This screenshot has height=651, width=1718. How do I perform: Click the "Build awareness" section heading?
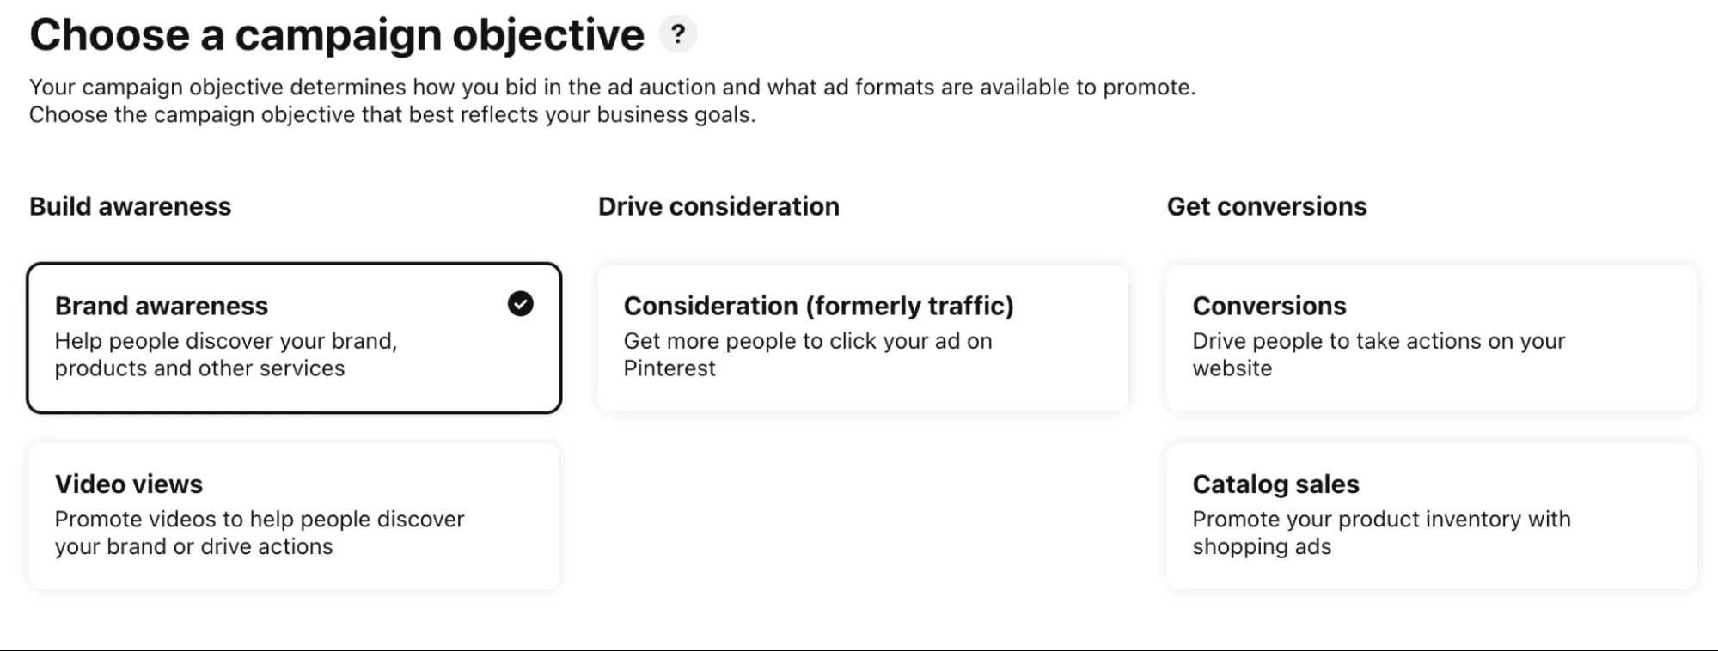point(131,206)
